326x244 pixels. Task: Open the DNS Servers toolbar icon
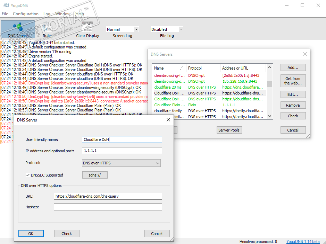point(18,29)
